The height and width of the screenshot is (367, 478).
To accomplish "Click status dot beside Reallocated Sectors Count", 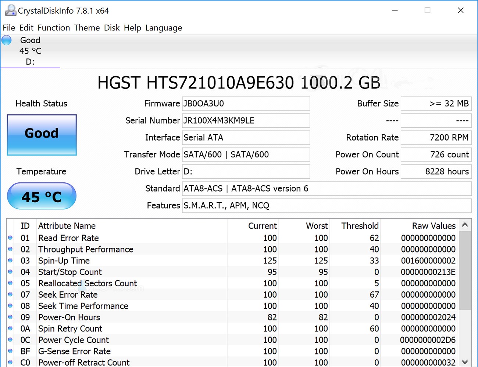I will pos(10,283).
